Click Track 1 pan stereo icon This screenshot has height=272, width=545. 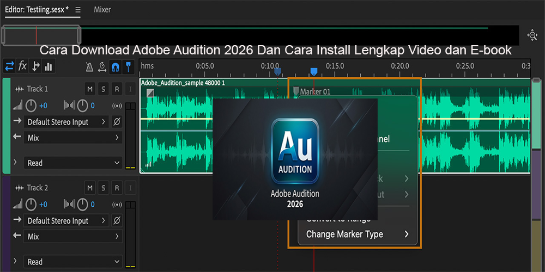click(x=69, y=106)
